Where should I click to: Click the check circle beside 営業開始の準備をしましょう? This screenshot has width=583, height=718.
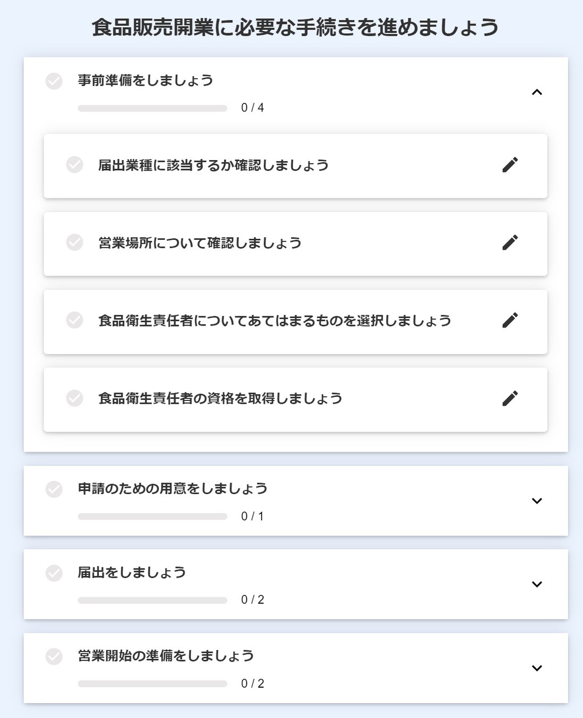pos(54,657)
